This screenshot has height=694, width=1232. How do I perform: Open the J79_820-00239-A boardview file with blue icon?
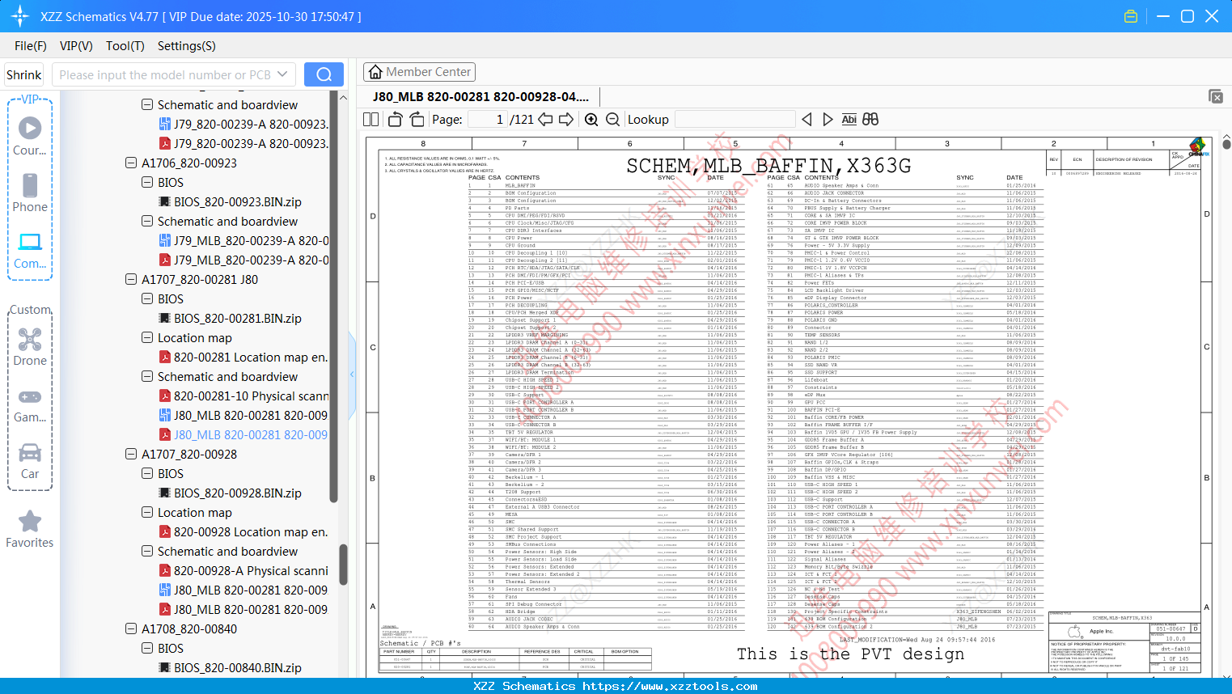(243, 124)
